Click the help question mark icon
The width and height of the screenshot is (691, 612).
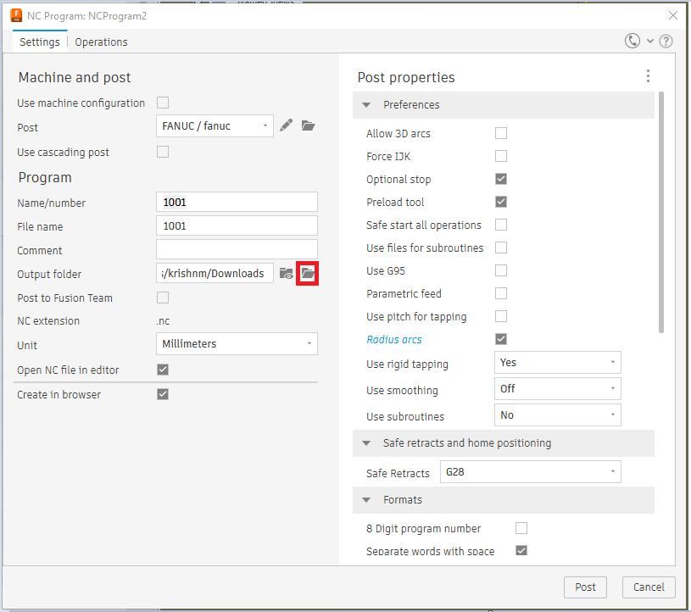[x=666, y=41]
